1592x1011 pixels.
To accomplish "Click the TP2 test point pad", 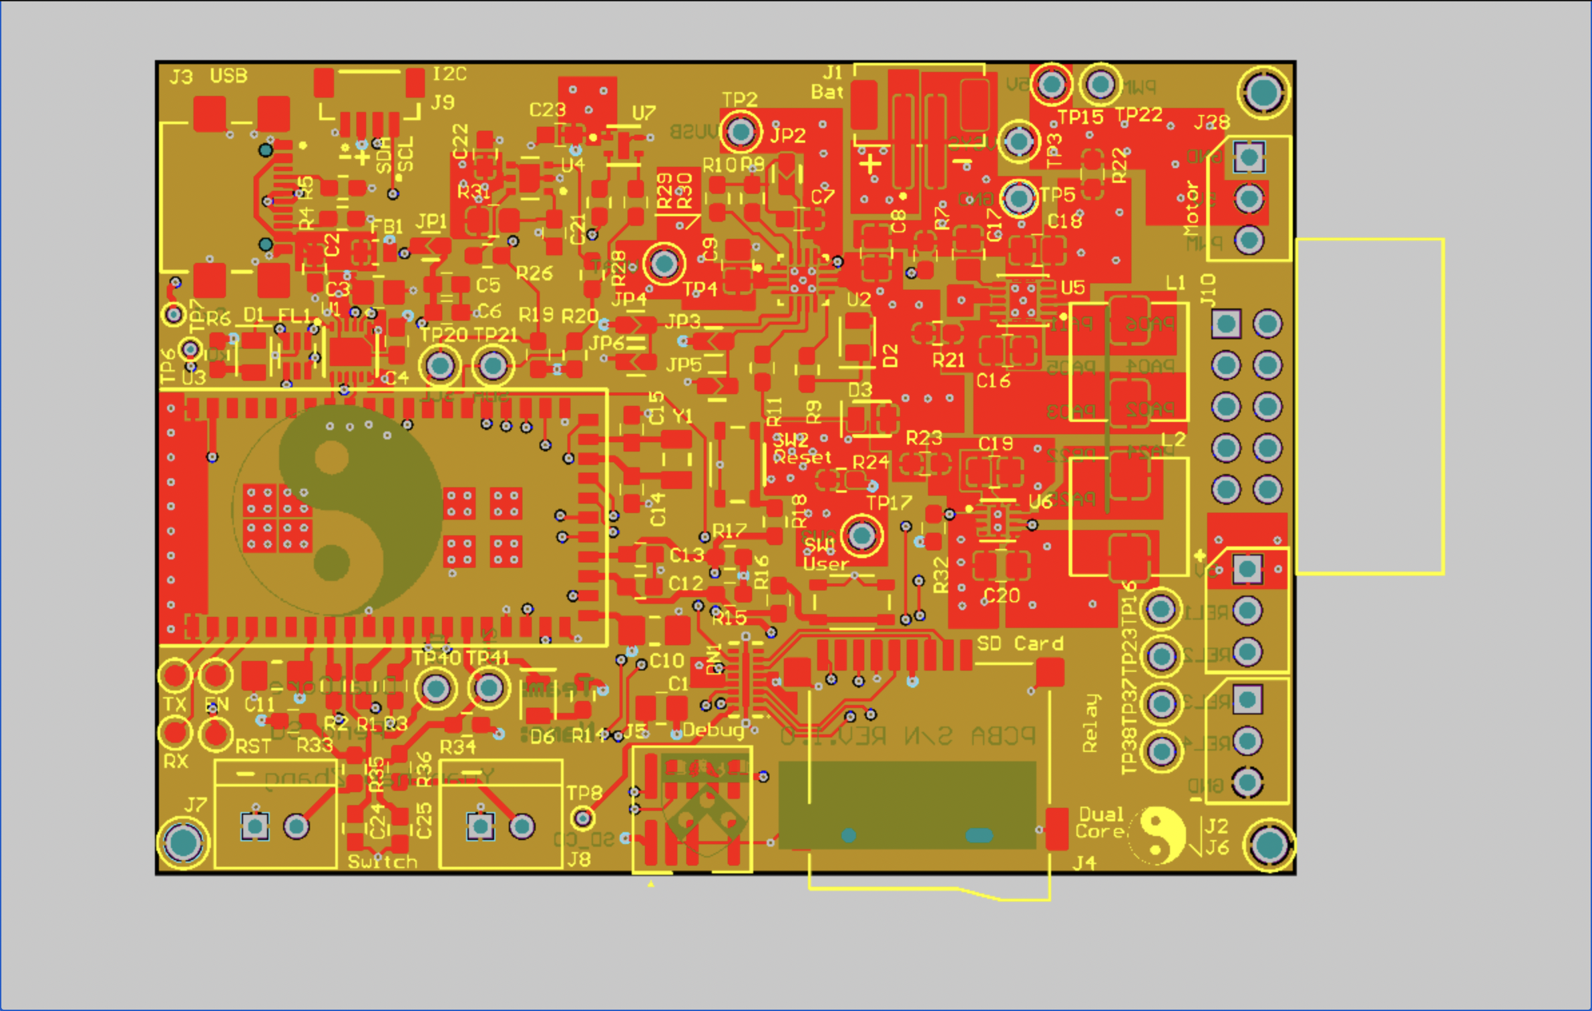I will point(740,132).
